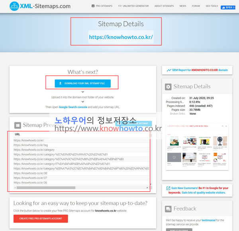239x231 pixels.
Task: Click the Pages indexed value 446
Action: (x=201, y=106)
